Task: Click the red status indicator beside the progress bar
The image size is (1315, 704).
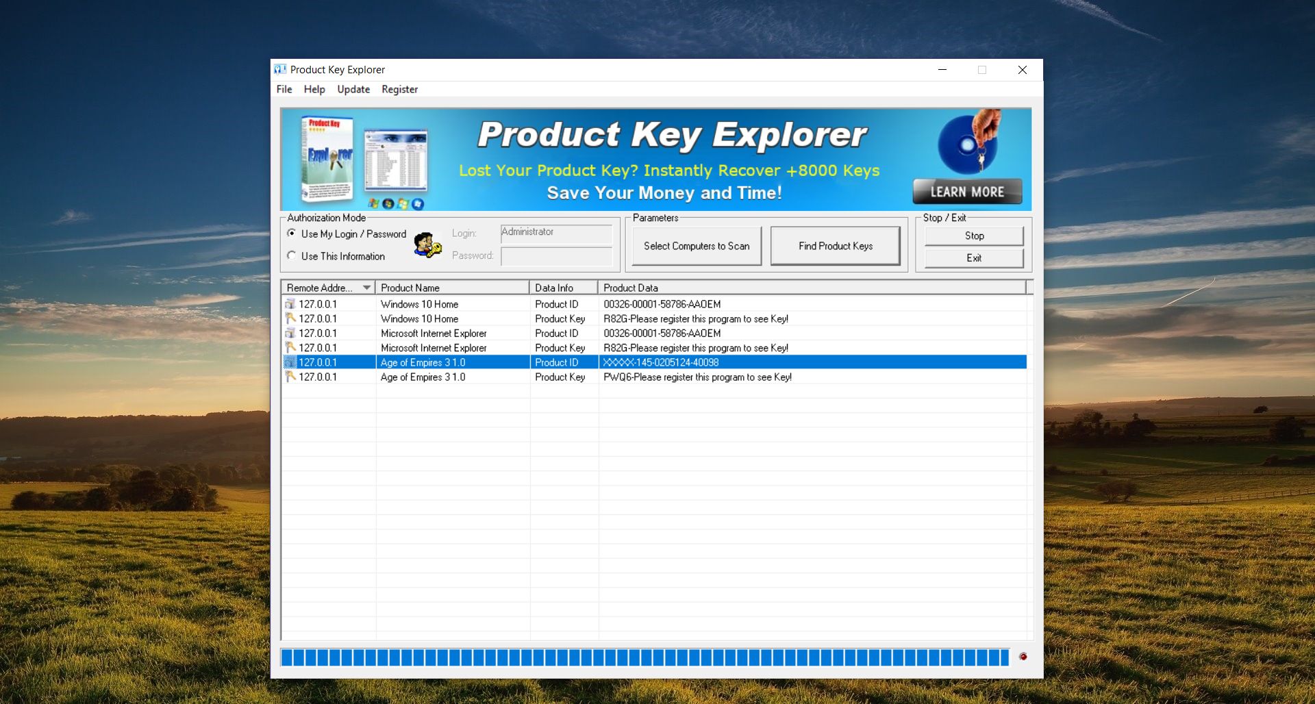Action: point(1023,657)
